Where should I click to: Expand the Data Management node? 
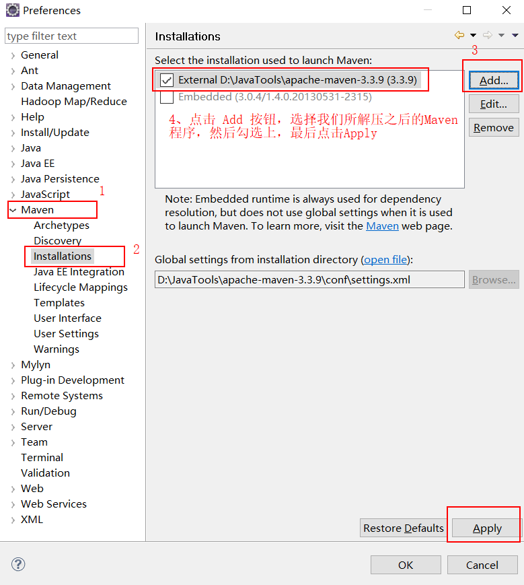coord(13,87)
